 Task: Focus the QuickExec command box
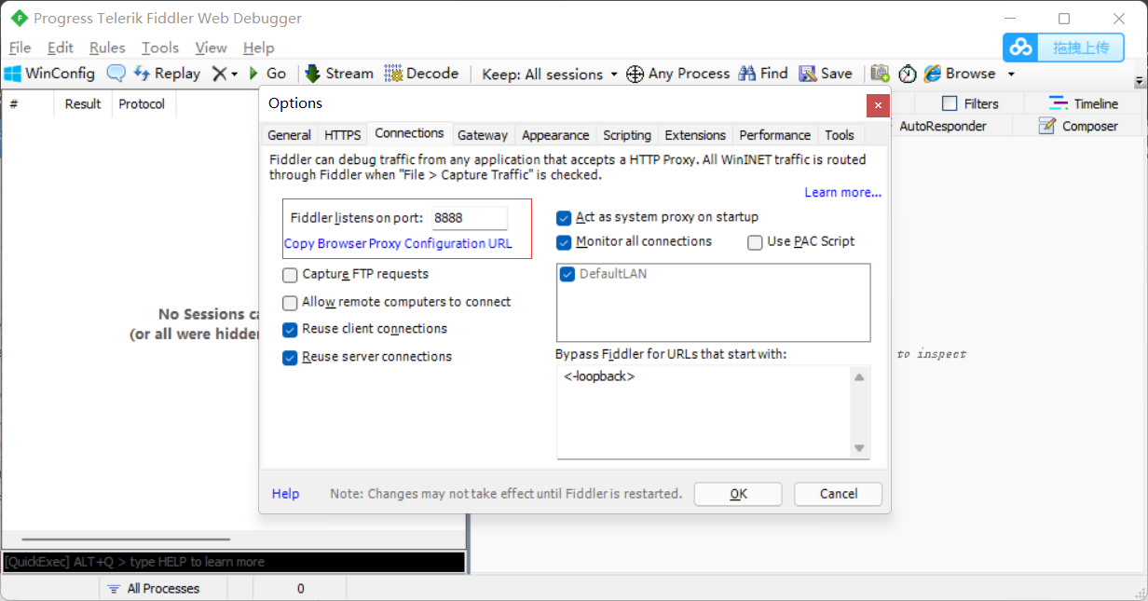pyautogui.click(x=233, y=562)
